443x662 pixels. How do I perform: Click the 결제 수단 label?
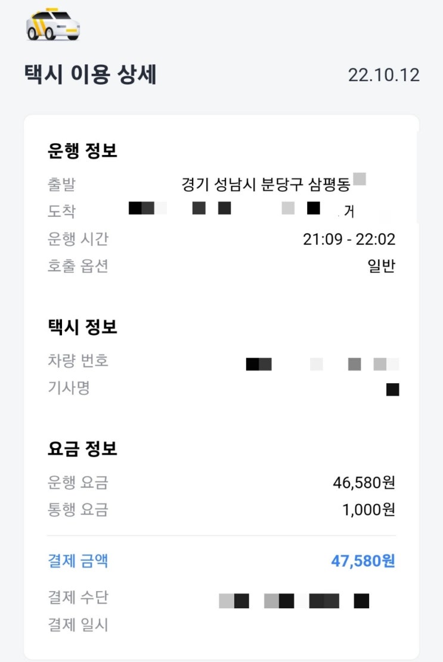[x=78, y=597]
